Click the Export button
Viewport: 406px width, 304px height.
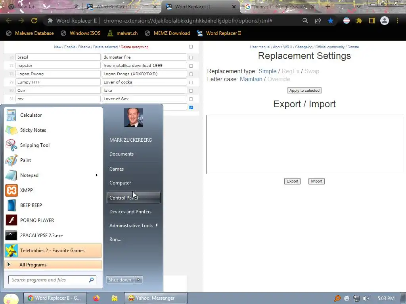click(292, 181)
